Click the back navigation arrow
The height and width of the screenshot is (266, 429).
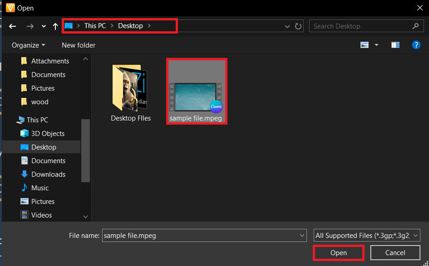click(12, 26)
